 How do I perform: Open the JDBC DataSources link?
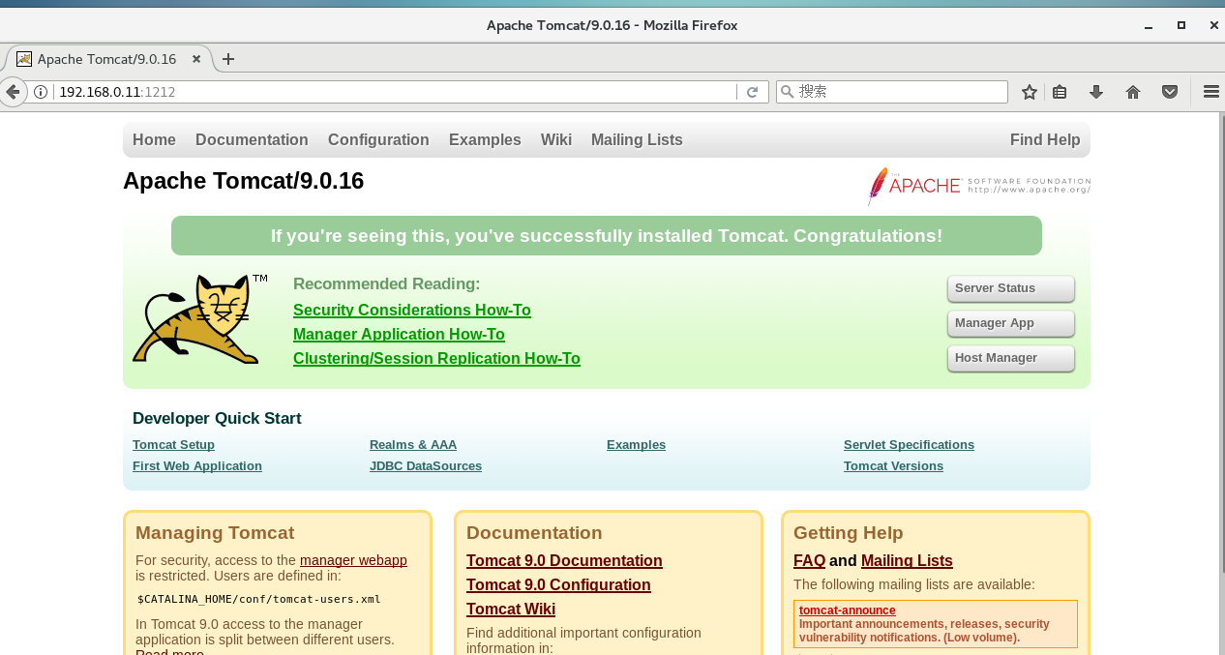click(x=426, y=466)
